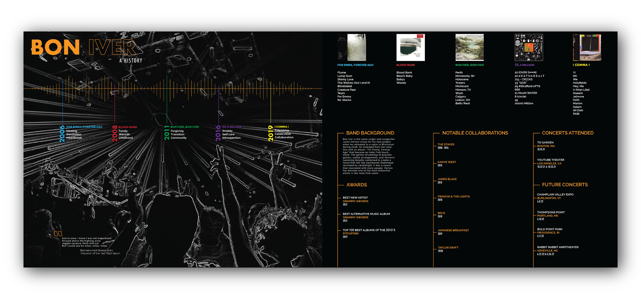Click the JAPANESE BREAKFAST collaboration entry
Viewport: 641px width, 299px height.
(x=453, y=232)
